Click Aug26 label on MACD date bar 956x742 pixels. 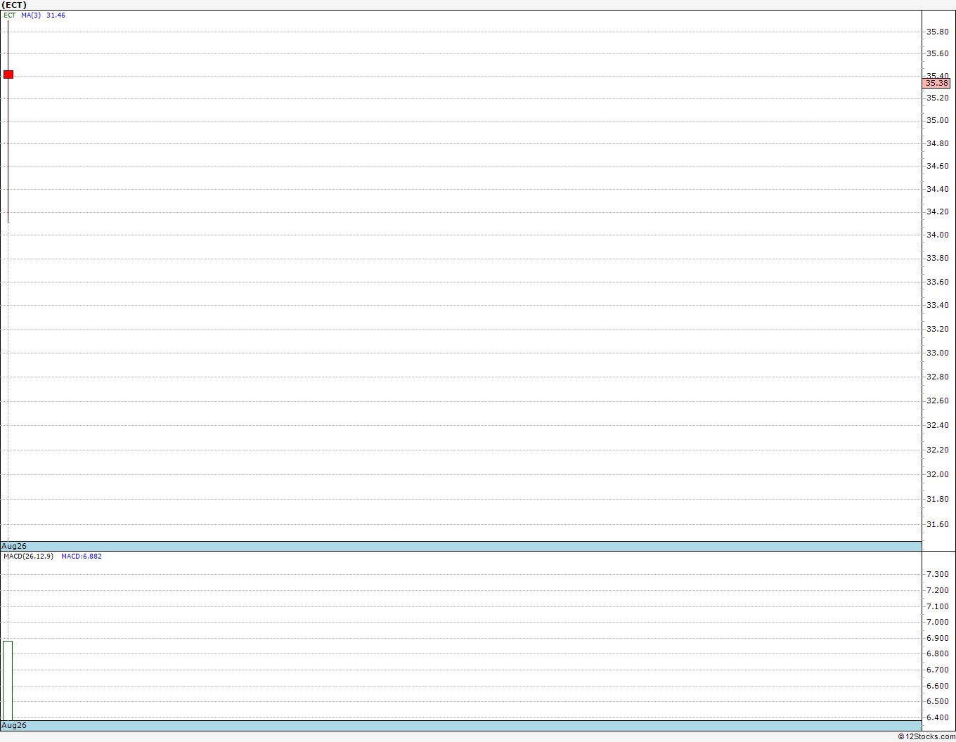coord(14,725)
